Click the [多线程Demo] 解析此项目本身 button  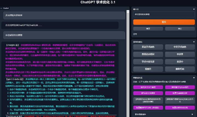[148, 100]
